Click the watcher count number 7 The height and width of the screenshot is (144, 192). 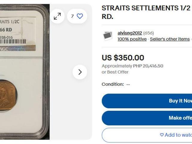tap(72, 16)
